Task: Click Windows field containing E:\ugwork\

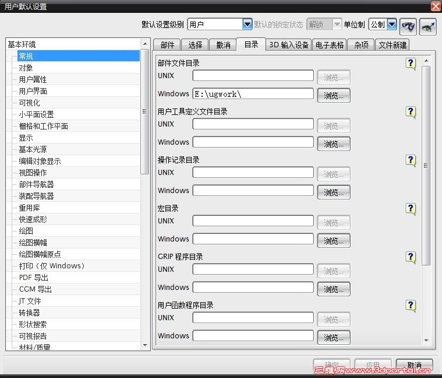Action: (253, 94)
